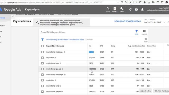Click the $1.24 CPC value
This screenshot has width=169, height=95.
pyautogui.click(x=102, y=92)
